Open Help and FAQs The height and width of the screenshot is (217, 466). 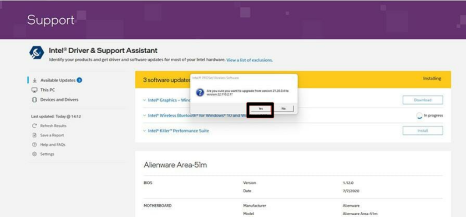[x=53, y=145]
